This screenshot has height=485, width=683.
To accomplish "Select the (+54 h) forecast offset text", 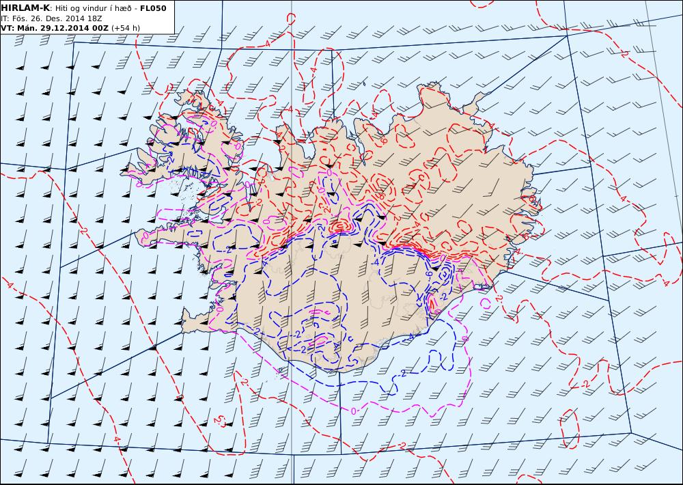I will coord(126,28).
